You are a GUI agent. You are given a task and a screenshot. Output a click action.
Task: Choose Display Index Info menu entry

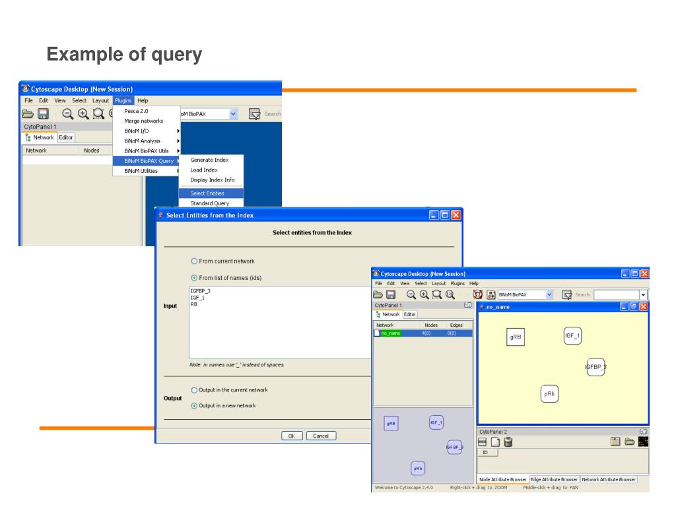pyautogui.click(x=211, y=180)
